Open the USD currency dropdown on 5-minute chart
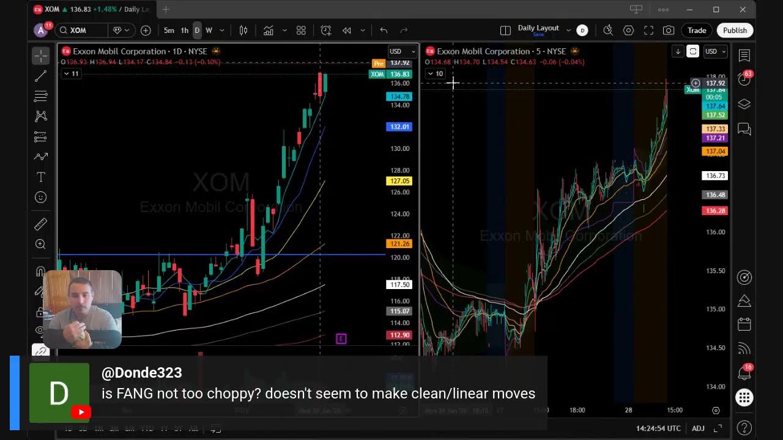 point(715,51)
